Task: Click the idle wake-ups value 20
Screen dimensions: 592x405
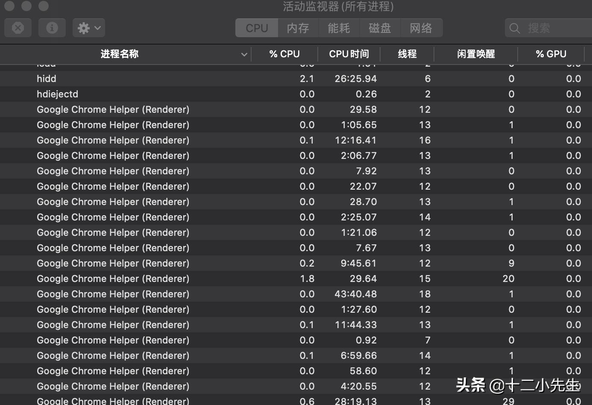Action: point(508,279)
